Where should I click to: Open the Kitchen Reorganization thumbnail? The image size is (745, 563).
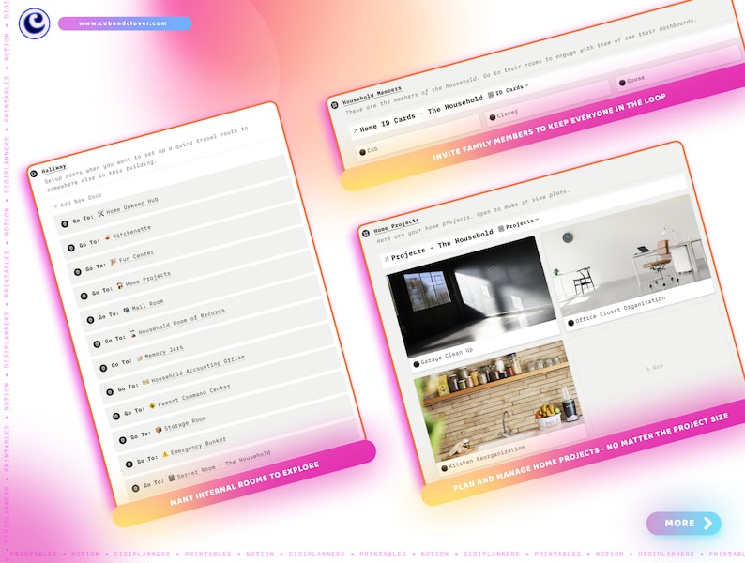point(498,402)
